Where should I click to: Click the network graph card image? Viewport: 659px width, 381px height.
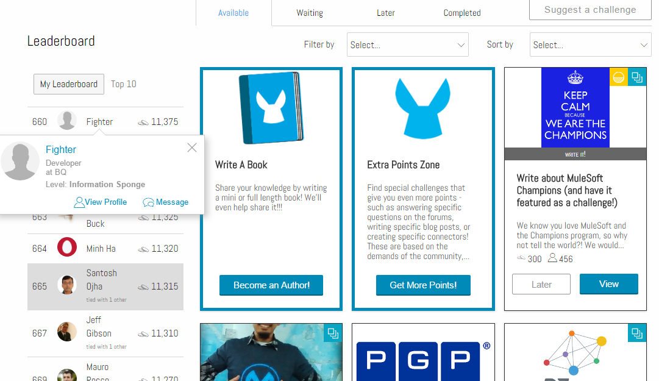tap(574, 353)
